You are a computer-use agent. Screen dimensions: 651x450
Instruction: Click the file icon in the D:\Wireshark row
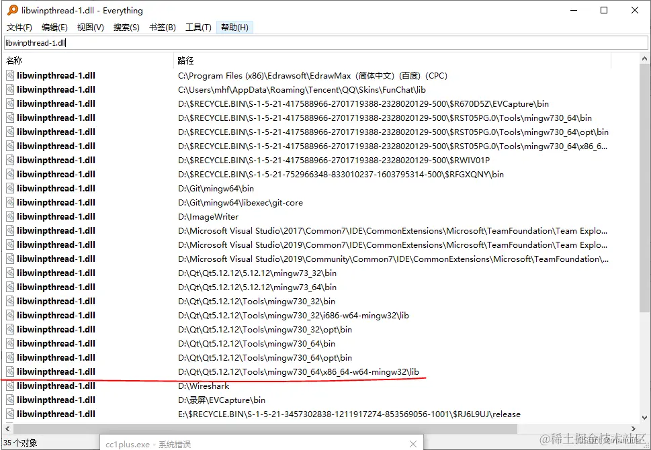coord(10,386)
